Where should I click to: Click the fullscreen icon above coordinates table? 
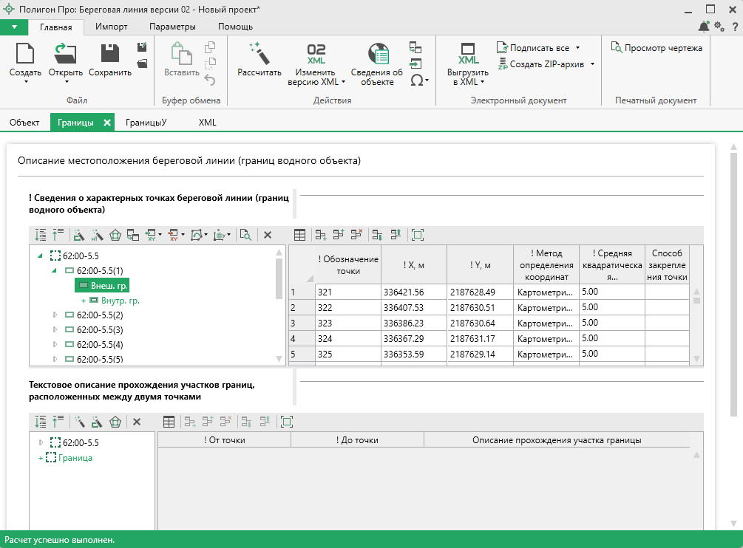[x=418, y=235]
